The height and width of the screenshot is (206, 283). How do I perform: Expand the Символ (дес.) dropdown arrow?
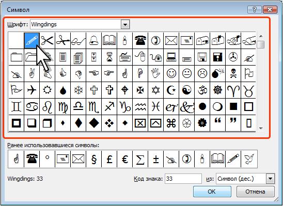[270, 179]
